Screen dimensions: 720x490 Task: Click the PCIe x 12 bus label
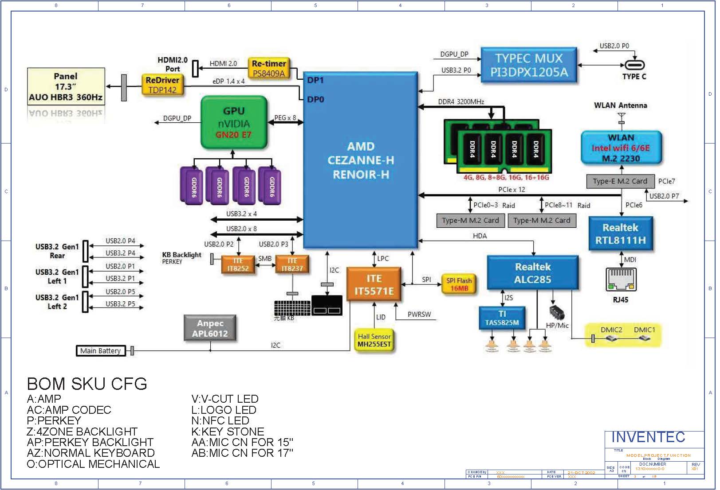point(511,189)
